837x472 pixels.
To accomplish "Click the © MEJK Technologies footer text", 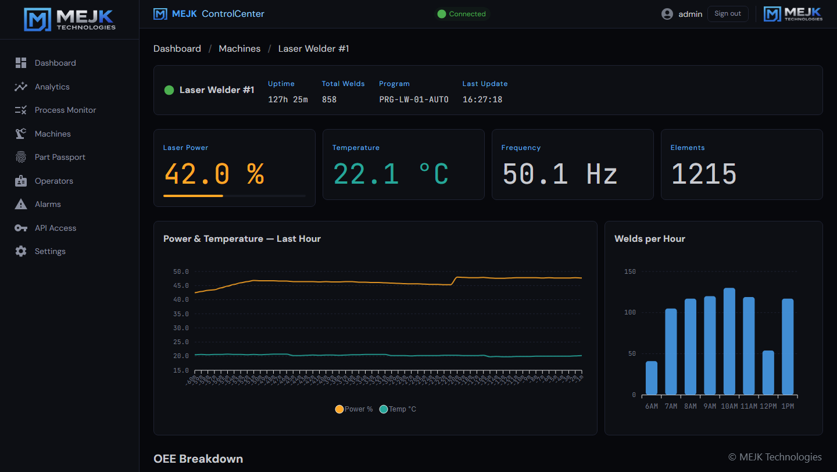I will point(775,457).
